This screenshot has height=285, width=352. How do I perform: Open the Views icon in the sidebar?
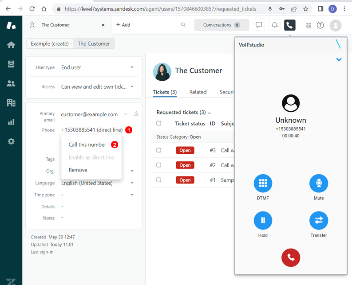click(x=11, y=64)
